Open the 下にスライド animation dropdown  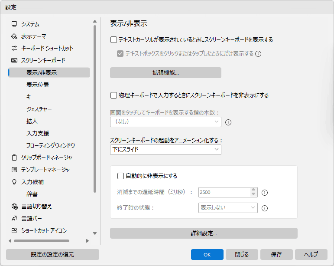(166, 150)
